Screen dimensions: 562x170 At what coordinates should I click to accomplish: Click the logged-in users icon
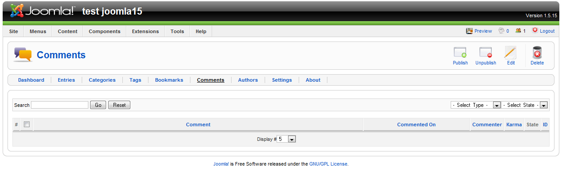(x=518, y=31)
